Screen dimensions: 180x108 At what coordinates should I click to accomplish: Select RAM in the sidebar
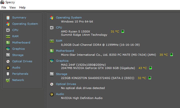(15, 36)
